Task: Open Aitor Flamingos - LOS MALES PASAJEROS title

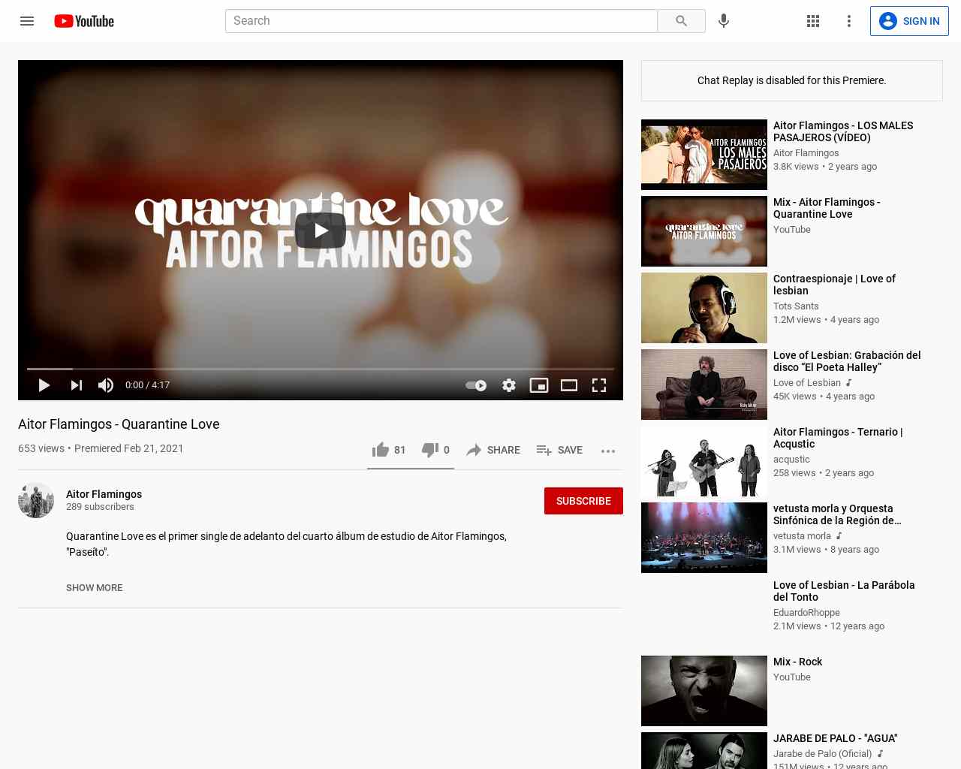Action: coord(843,131)
